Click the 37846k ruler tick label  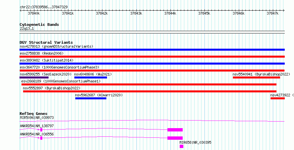(239, 13)
